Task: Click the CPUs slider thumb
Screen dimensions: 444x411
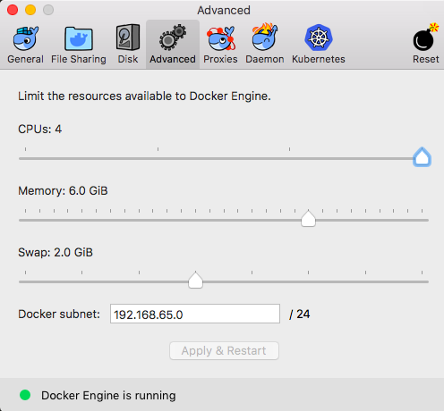Action: point(422,156)
